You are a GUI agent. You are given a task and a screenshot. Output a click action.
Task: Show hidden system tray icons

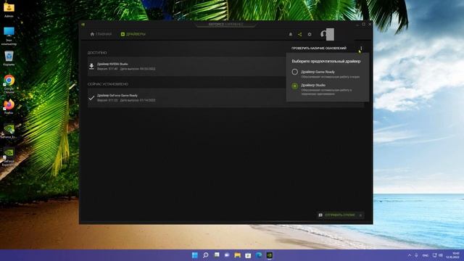tap(410, 255)
